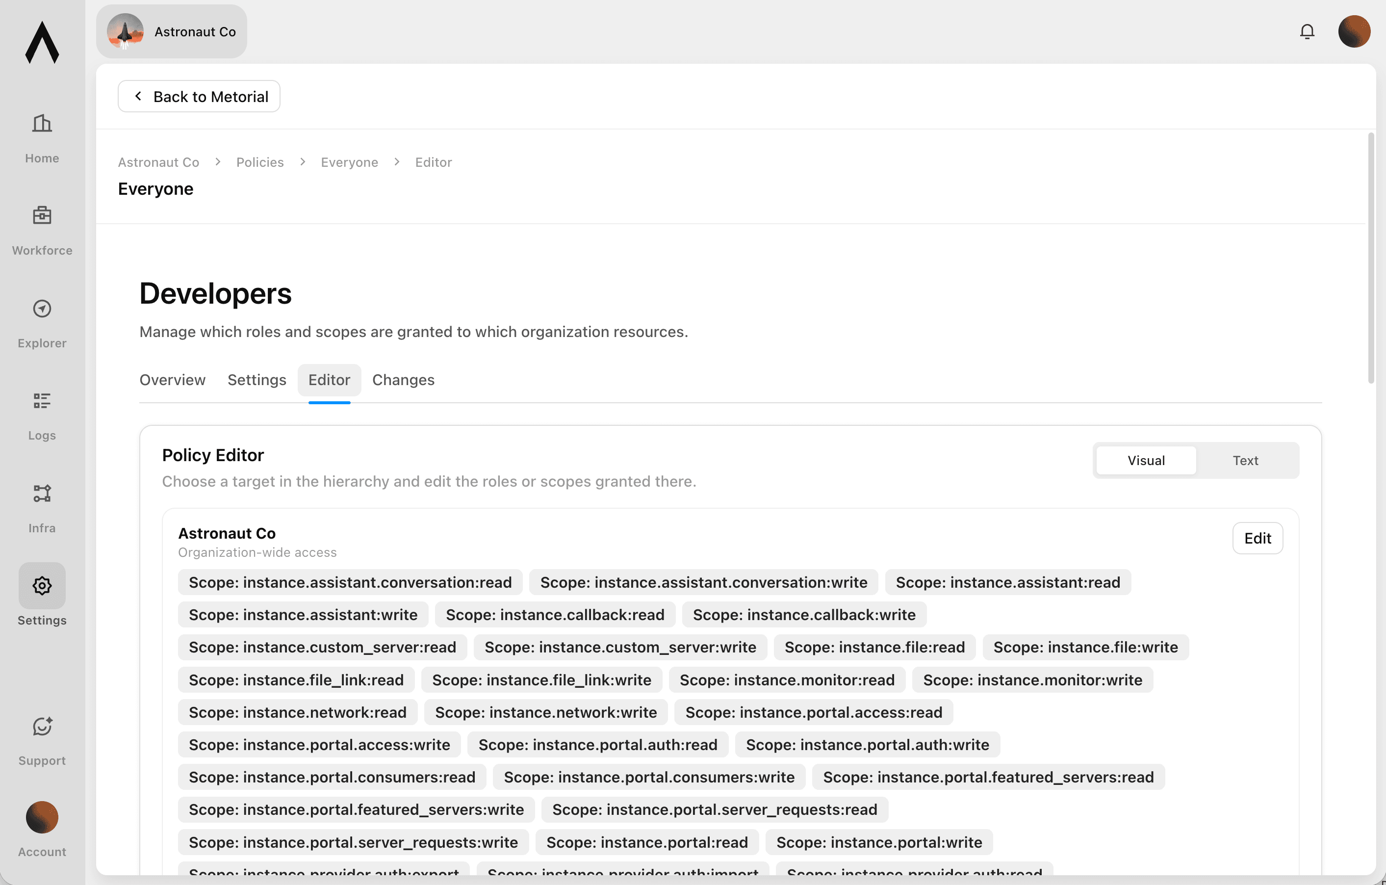Screen dimensions: 1386x885
Task: Click scope instance.portal.consumers:read
Action: [x=332, y=778]
